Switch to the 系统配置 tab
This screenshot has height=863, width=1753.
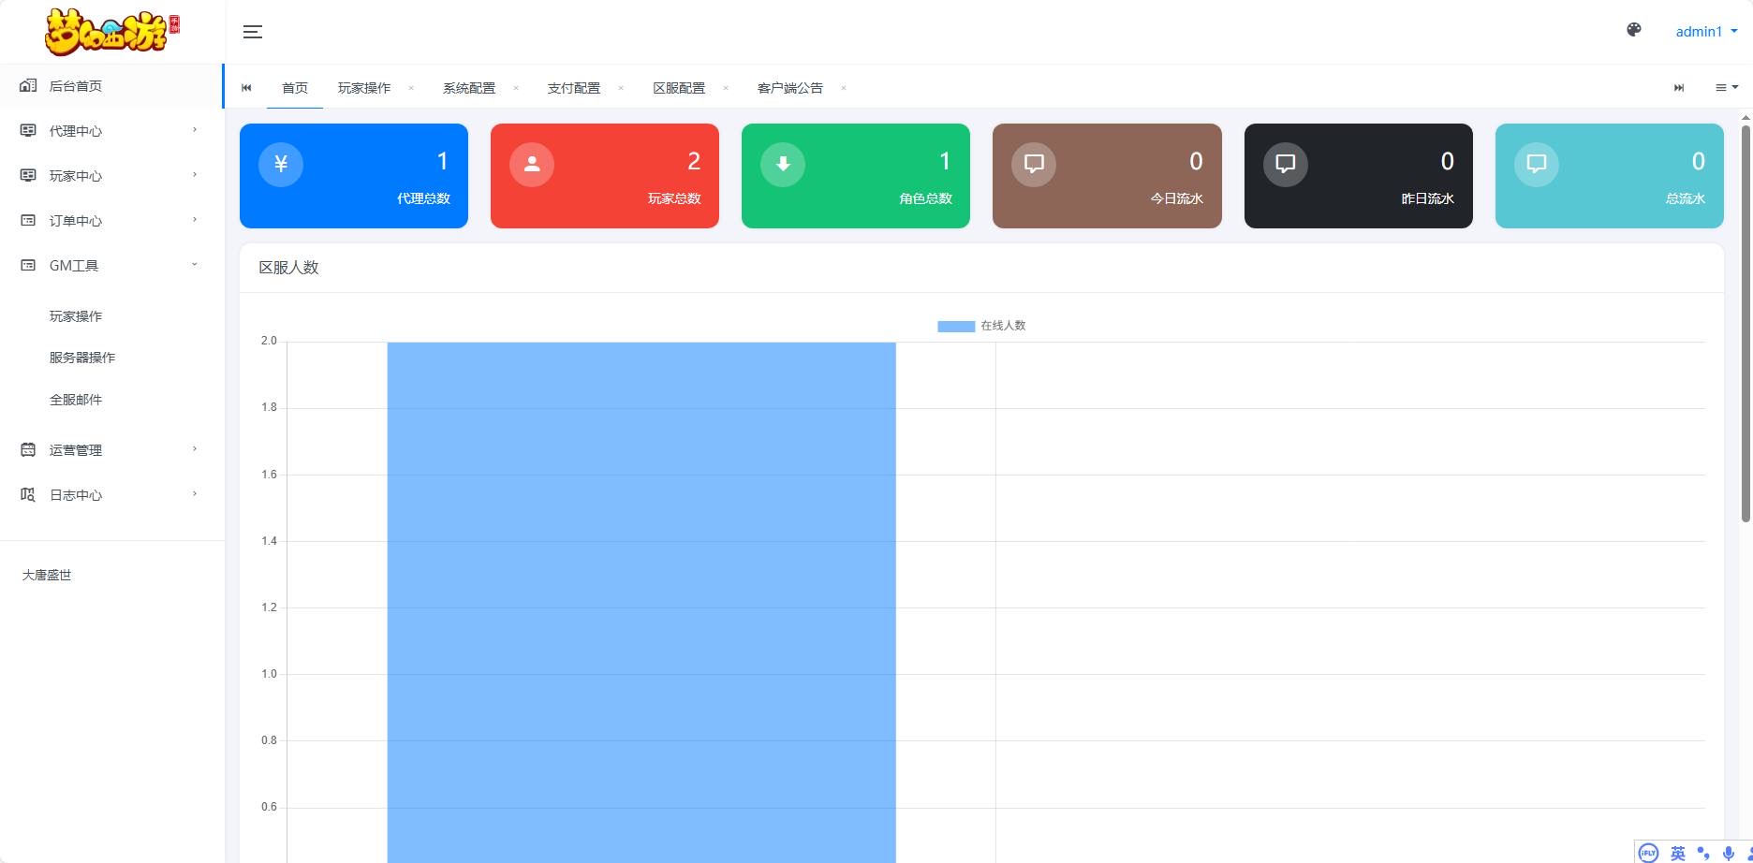(x=469, y=88)
